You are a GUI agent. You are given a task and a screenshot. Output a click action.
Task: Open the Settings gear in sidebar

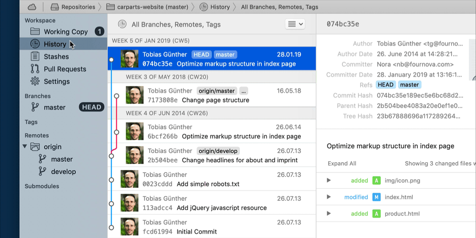point(35,81)
